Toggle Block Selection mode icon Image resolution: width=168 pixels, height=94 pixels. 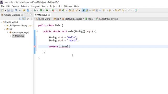[x=97, y=10]
